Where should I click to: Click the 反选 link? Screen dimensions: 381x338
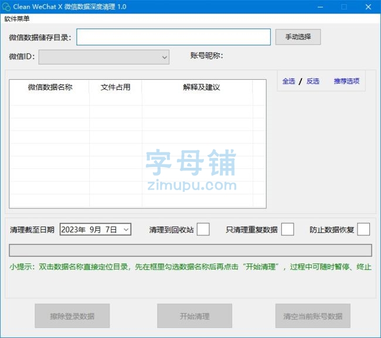click(x=313, y=81)
